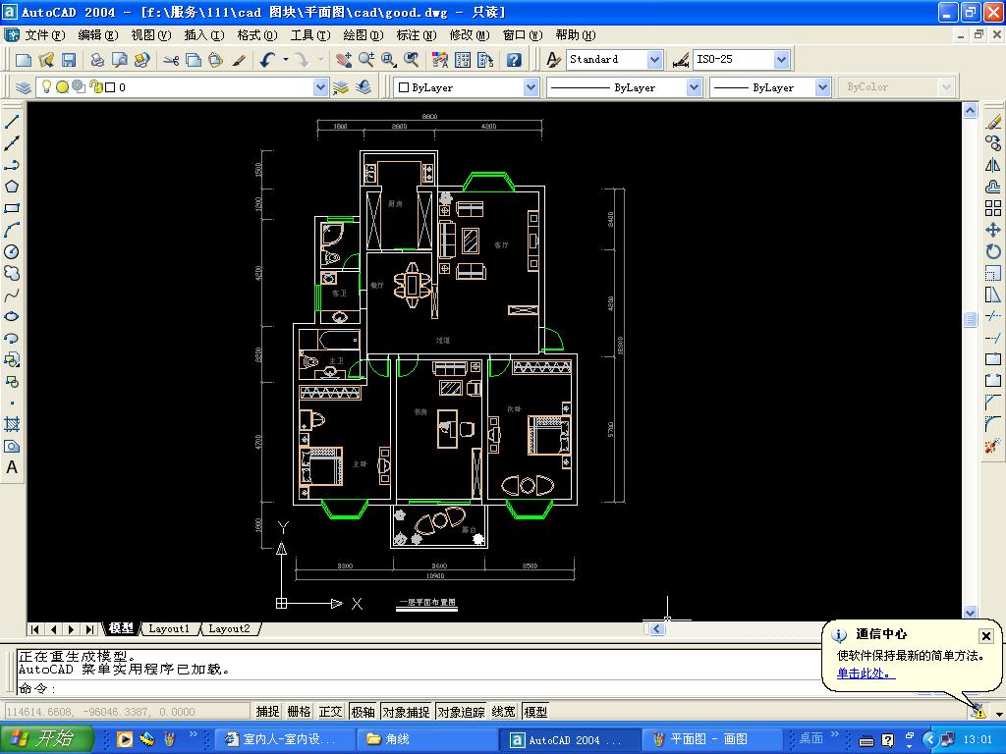Select the Copy Object tool
The height and width of the screenshot is (754, 1006).
[993, 143]
